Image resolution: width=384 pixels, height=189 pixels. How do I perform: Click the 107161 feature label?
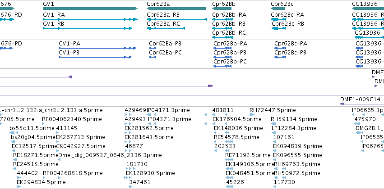(x=284, y=138)
